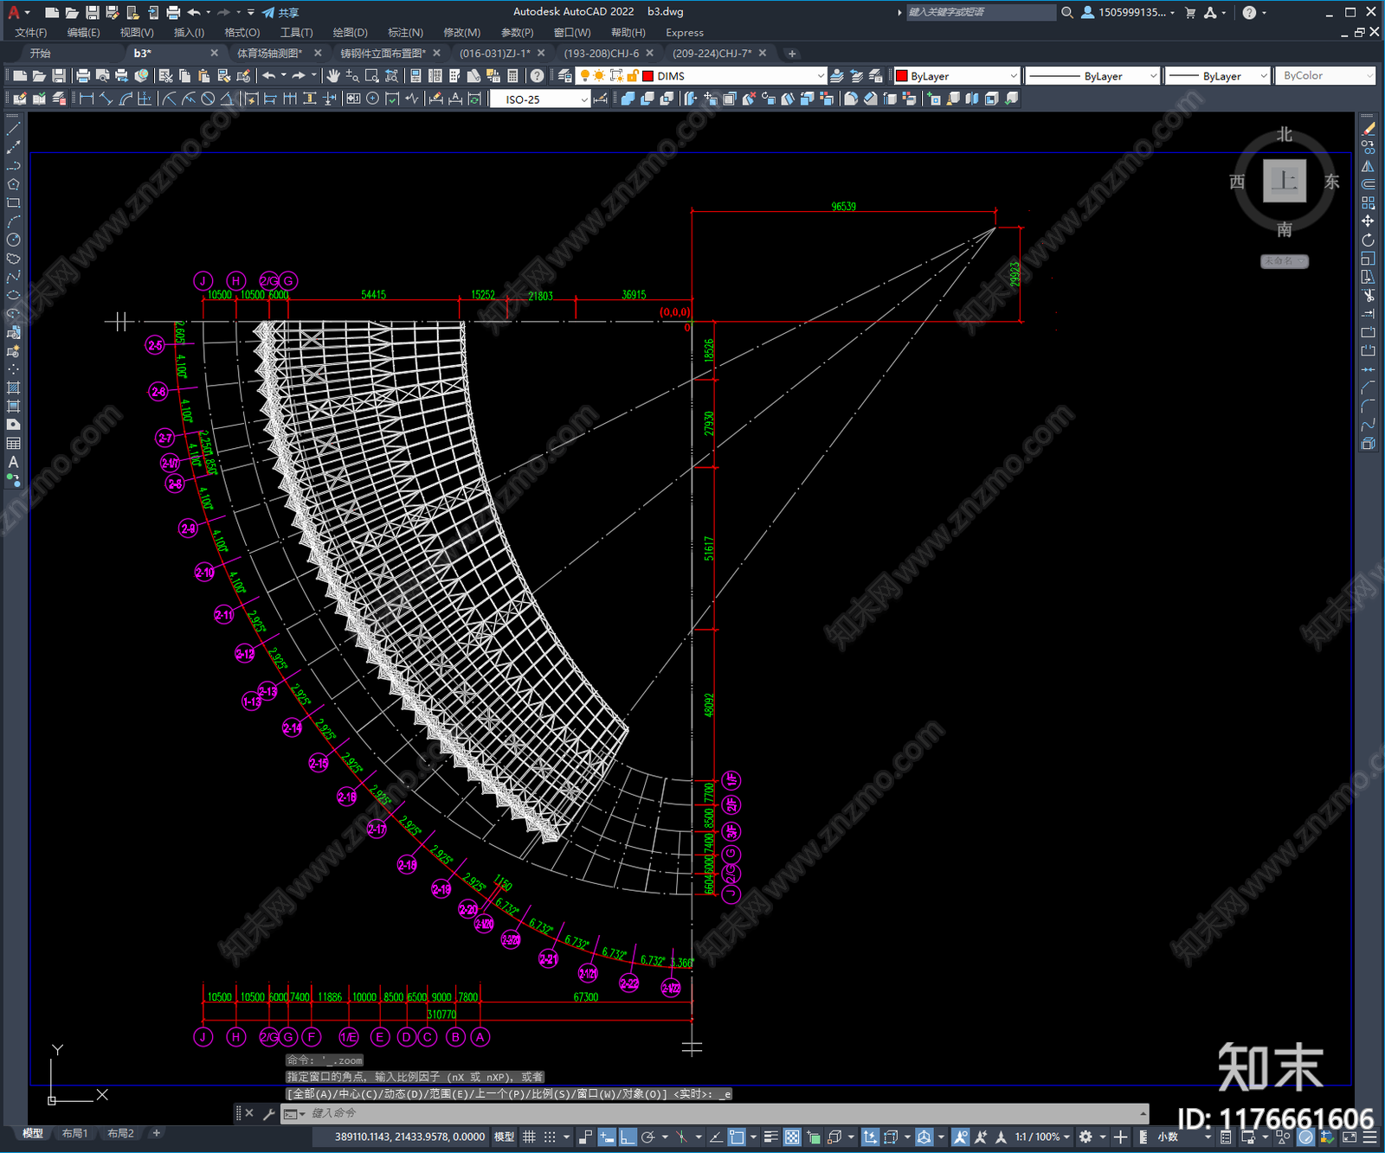Select the Arc Length dimension tool
This screenshot has height=1153, width=1385.
point(126,99)
